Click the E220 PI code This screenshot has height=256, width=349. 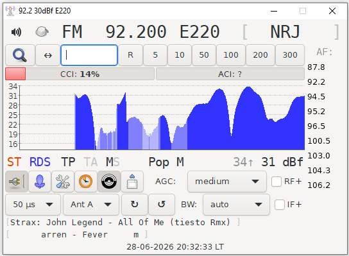[200, 32]
